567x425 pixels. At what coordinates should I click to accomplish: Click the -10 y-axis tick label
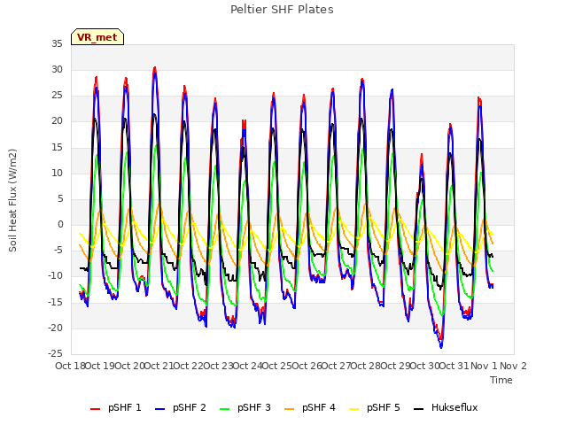[x=55, y=276]
